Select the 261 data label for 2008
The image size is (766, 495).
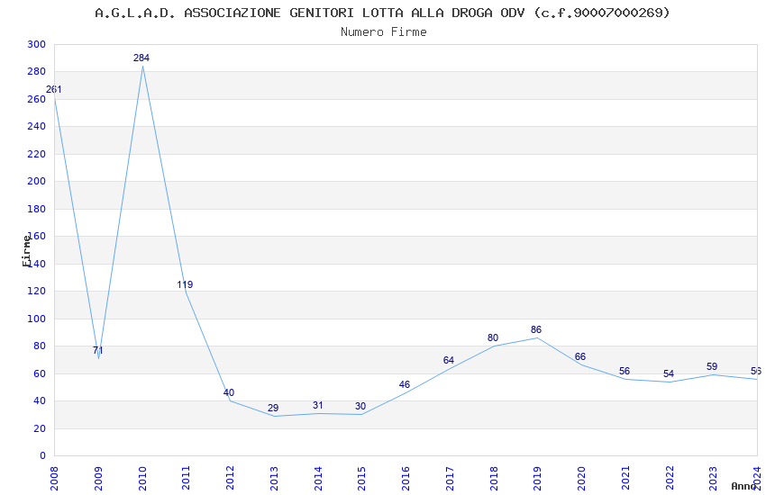[54, 89]
